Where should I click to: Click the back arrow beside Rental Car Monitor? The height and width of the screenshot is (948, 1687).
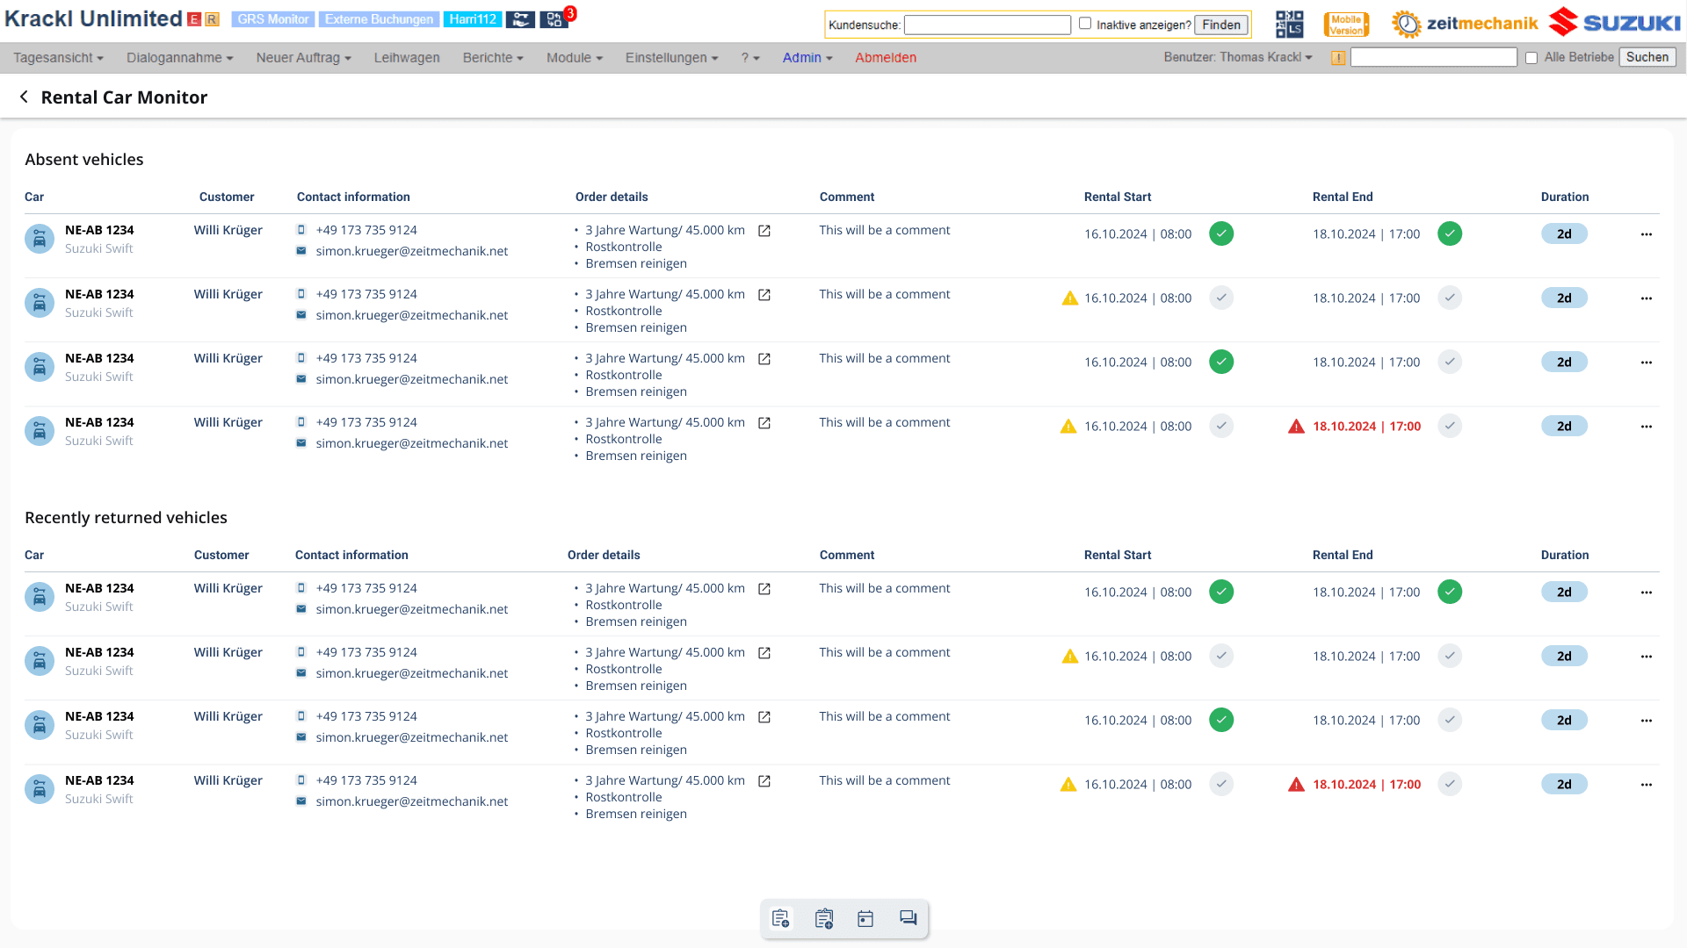point(24,97)
